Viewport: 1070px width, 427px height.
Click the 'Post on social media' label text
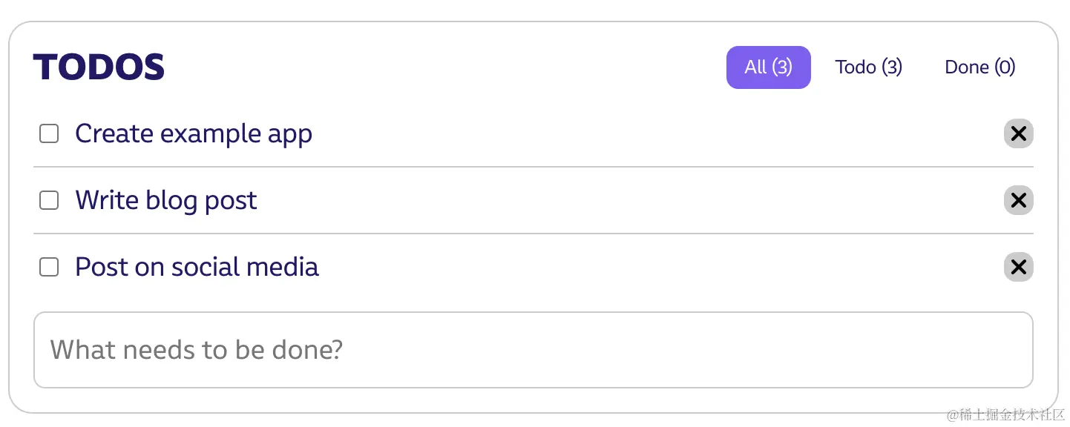tap(197, 268)
